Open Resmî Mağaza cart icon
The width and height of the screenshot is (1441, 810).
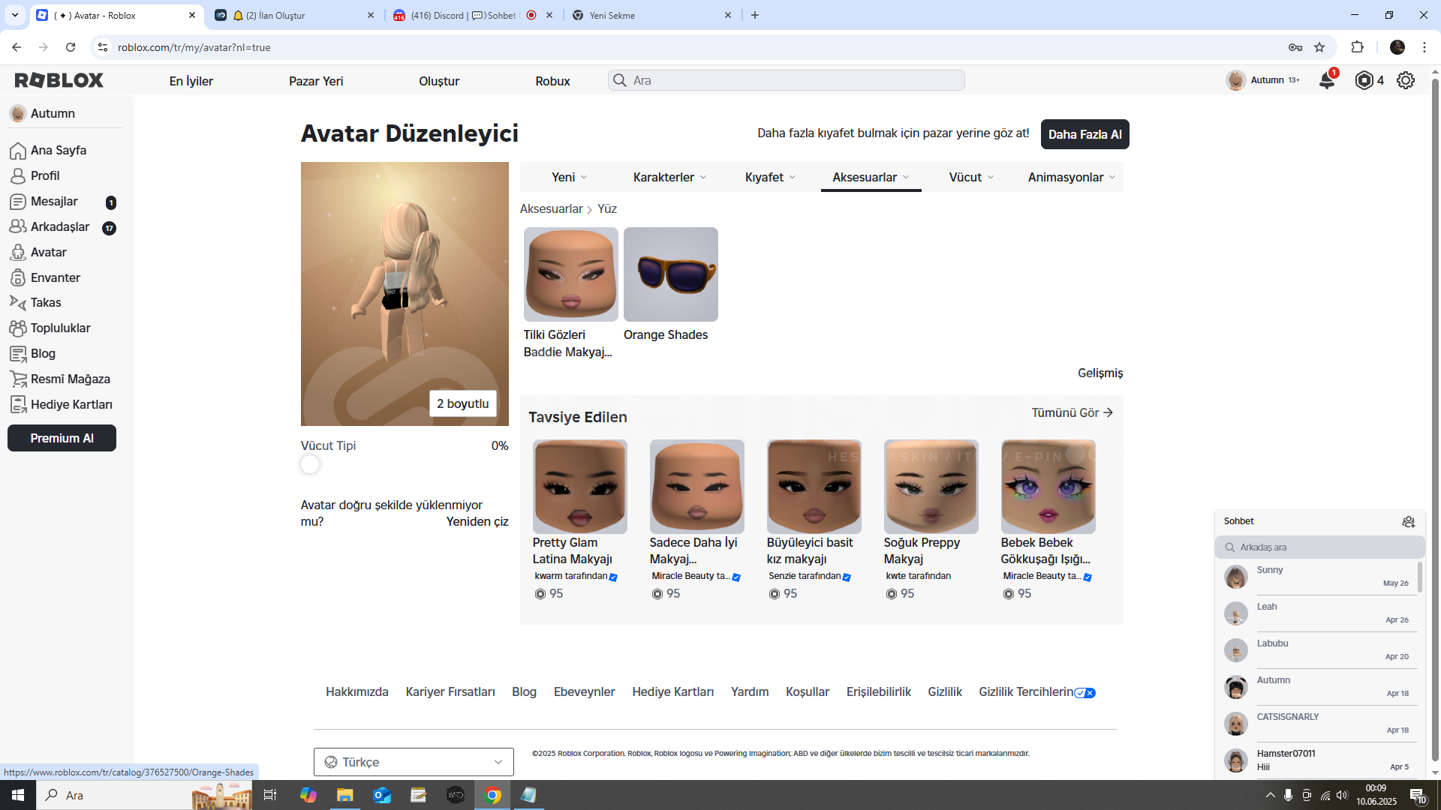coord(18,379)
